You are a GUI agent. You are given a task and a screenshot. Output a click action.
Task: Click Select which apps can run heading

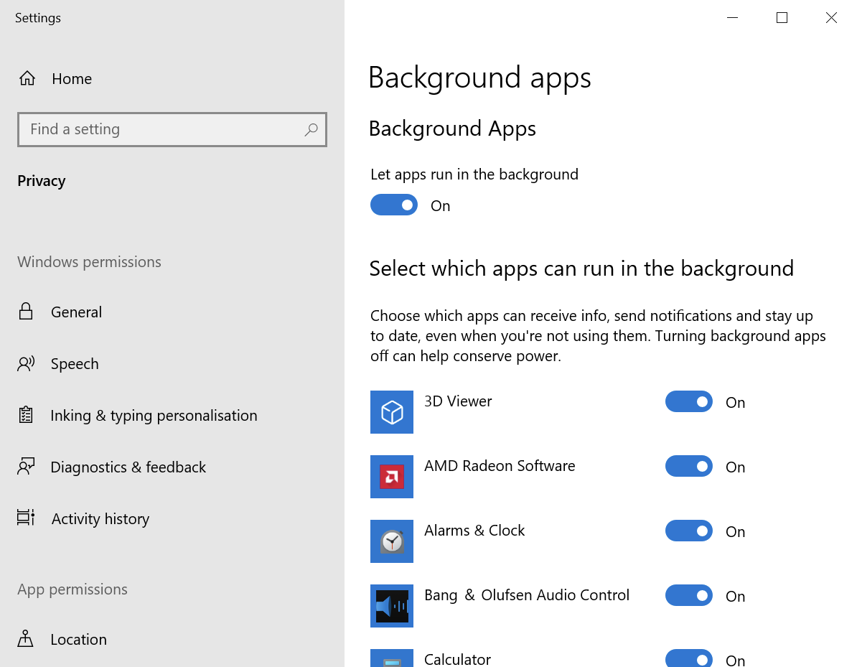(581, 269)
